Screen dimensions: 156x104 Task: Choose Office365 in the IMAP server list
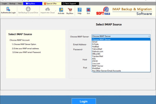96,54
